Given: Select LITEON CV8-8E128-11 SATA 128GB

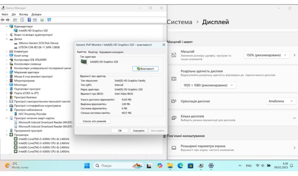Looking at the screenshot, I should tap(39, 47).
